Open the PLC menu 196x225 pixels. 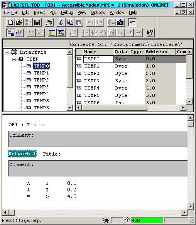tap(53, 12)
